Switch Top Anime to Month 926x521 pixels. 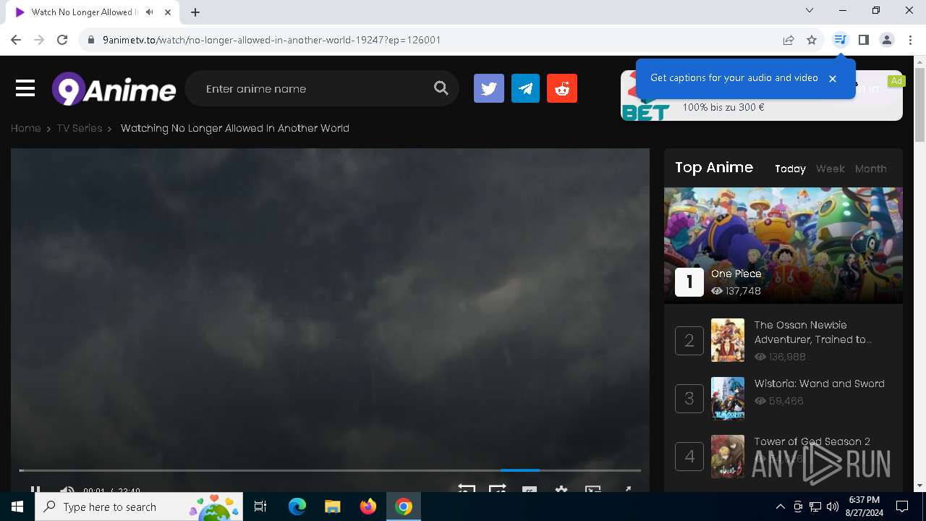(870, 169)
